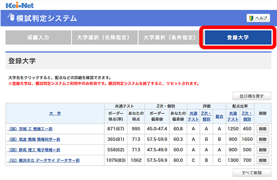277x180 pixels.
Task: Delete the 横浜市立 row
Action: [x=263, y=160]
